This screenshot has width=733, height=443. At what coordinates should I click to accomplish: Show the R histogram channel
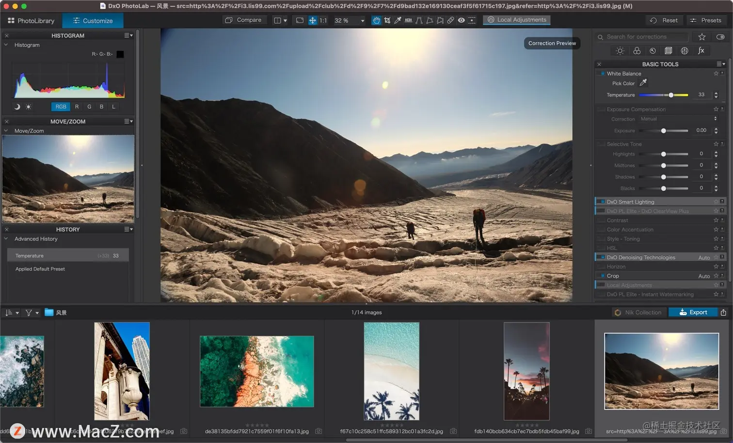pos(77,107)
